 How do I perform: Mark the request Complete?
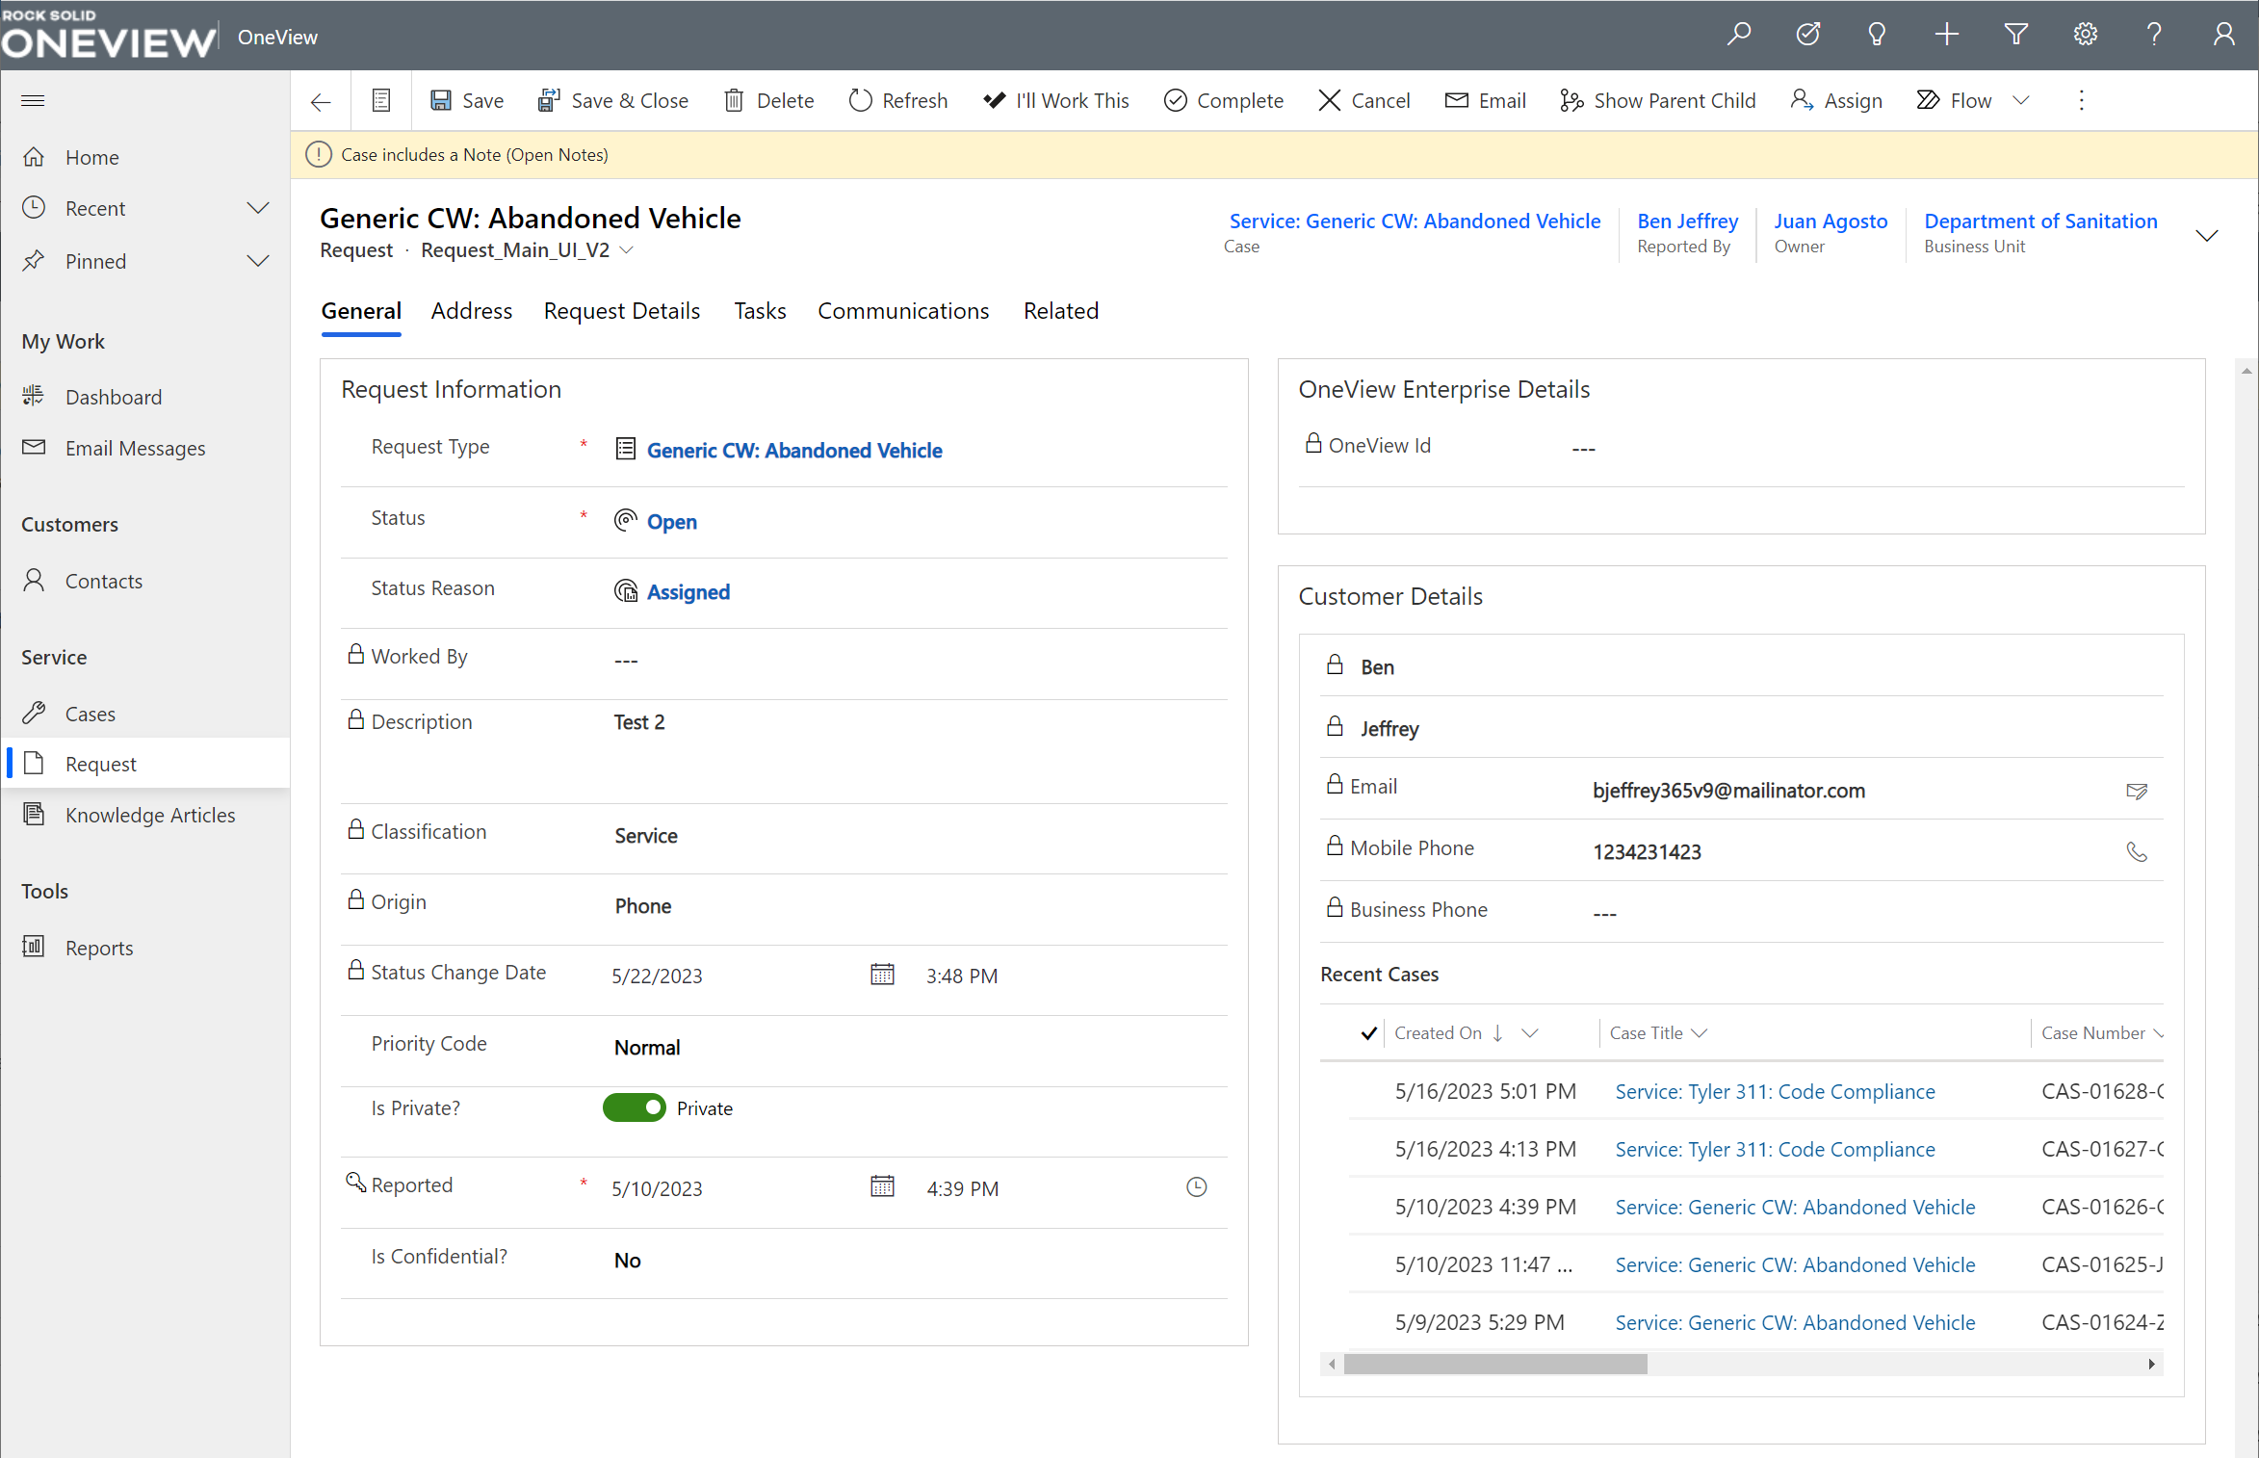pyautogui.click(x=1223, y=100)
